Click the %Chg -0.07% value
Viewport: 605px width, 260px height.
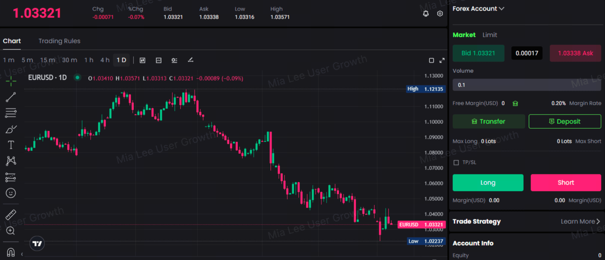pos(136,17)
